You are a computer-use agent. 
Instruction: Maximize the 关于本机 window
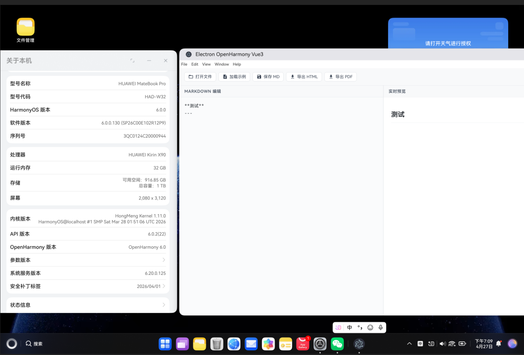[x=132, y=61]
